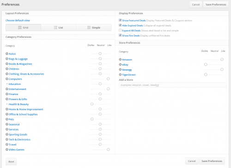Remove eBay store with its X icon
The width and height of the screenshot is (231, 168).
coord(120,65)
